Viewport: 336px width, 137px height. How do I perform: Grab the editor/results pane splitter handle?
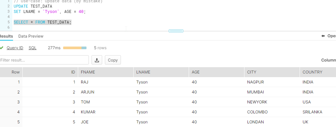pos(176,31)
